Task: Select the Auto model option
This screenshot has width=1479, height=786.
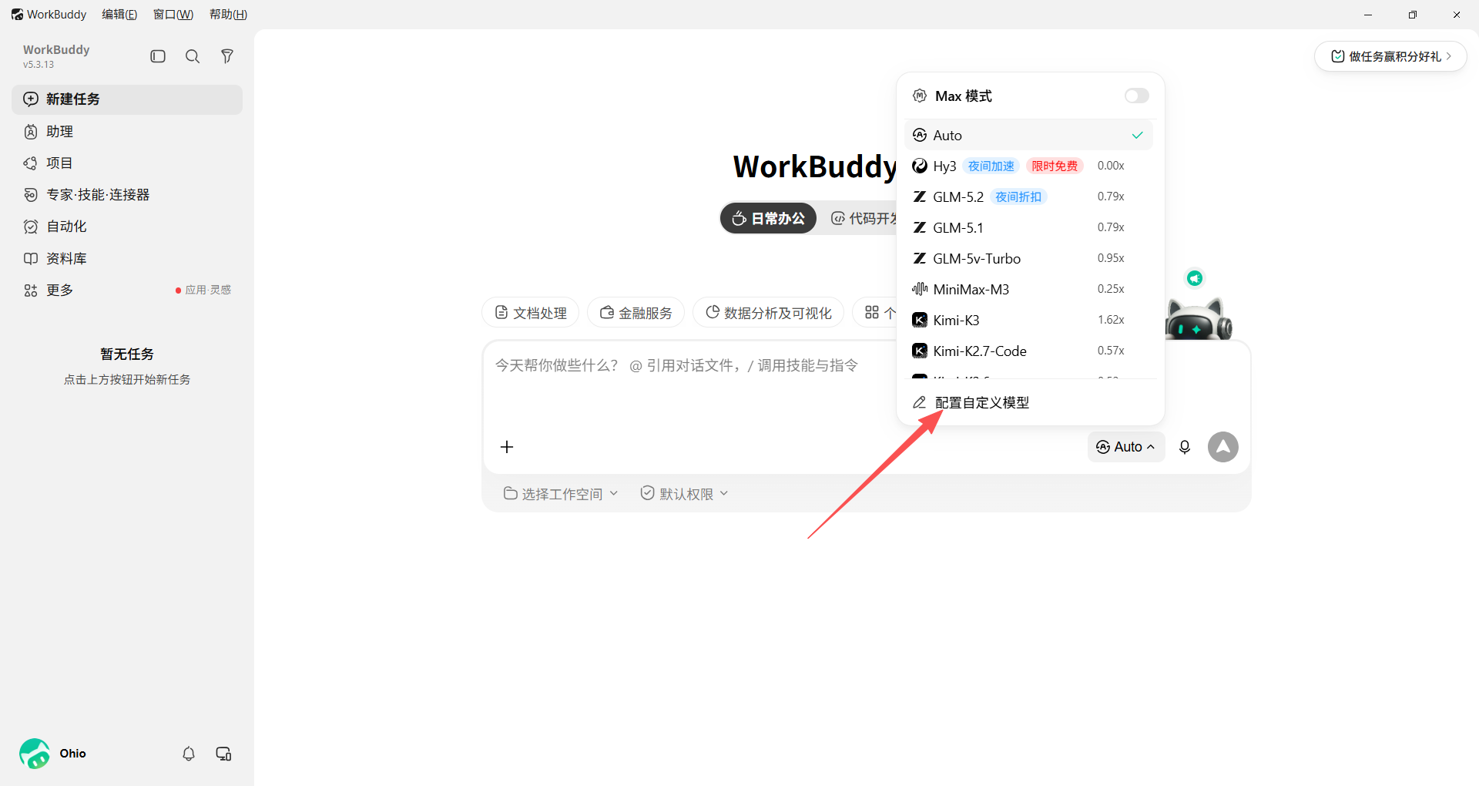Action: tap(1029, 135)
